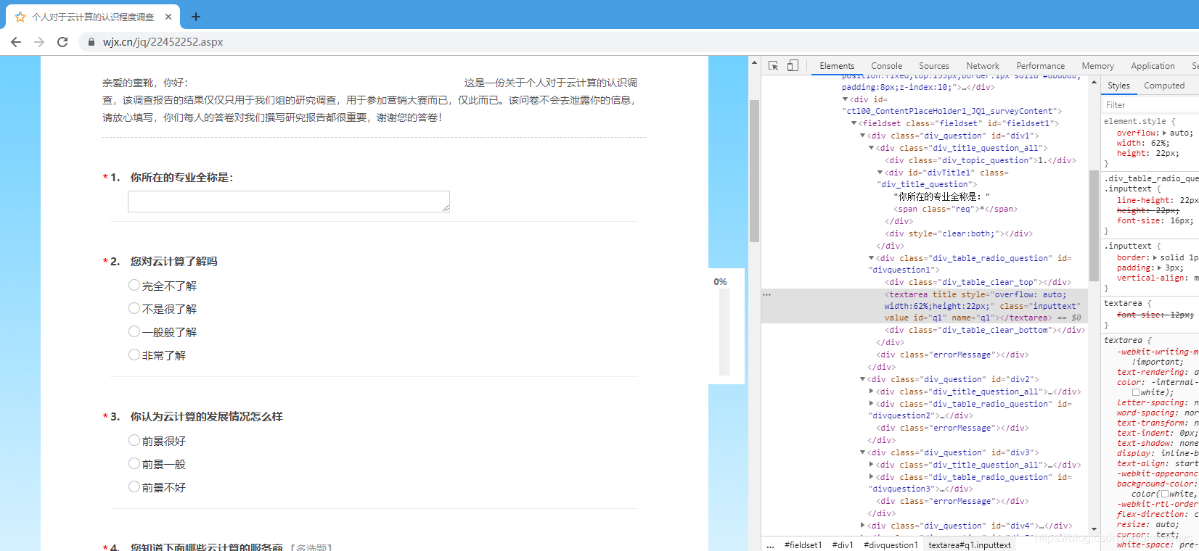Viewport: 1199px width, 551px height.
Task: Click the white swatch beside background-color value
Action: coord(1165,494)
